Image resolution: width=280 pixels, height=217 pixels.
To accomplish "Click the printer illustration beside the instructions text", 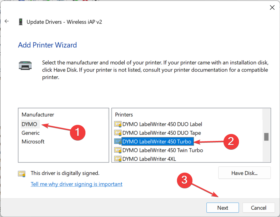I will (x=26, y=65).
